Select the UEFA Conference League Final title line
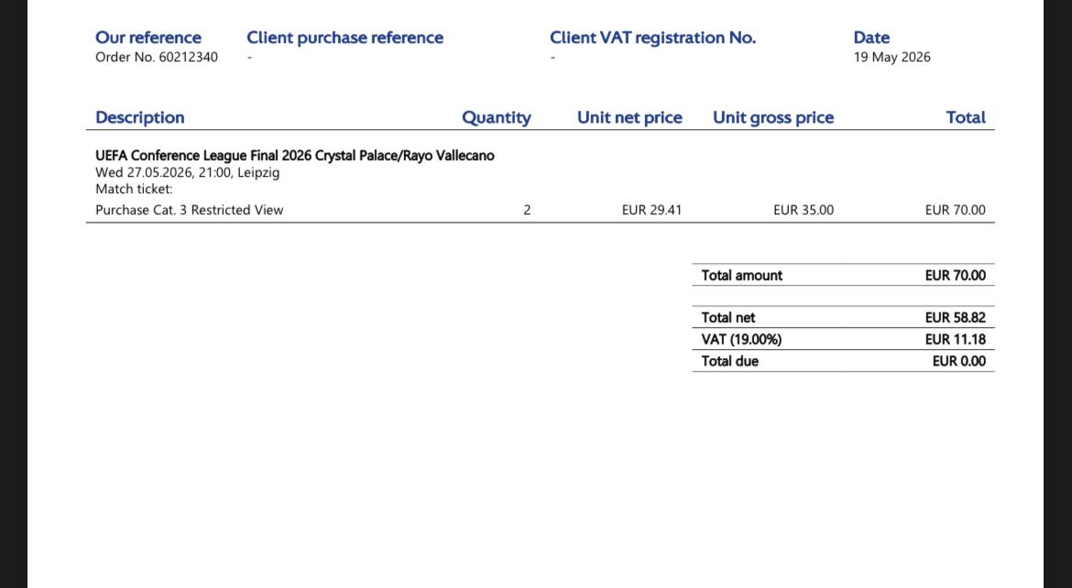 pyautogui.click(x=295, y=156)
